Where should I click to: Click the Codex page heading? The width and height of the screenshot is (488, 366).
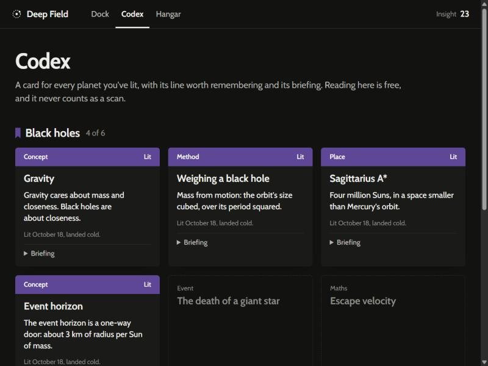click(x=43, y=61)
